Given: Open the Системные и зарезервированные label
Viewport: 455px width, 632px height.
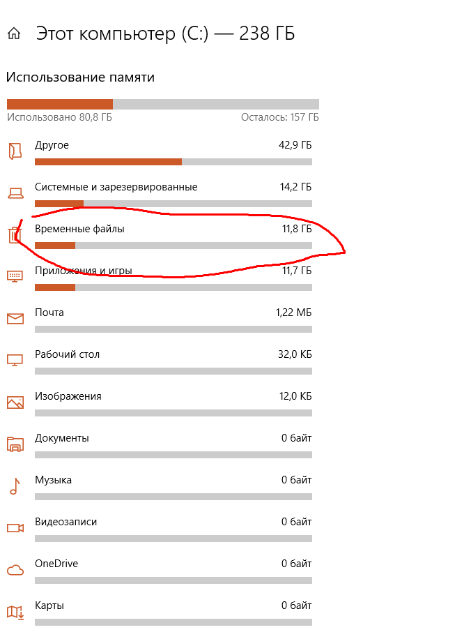Looking at the screenshot, I should [116, 187].
